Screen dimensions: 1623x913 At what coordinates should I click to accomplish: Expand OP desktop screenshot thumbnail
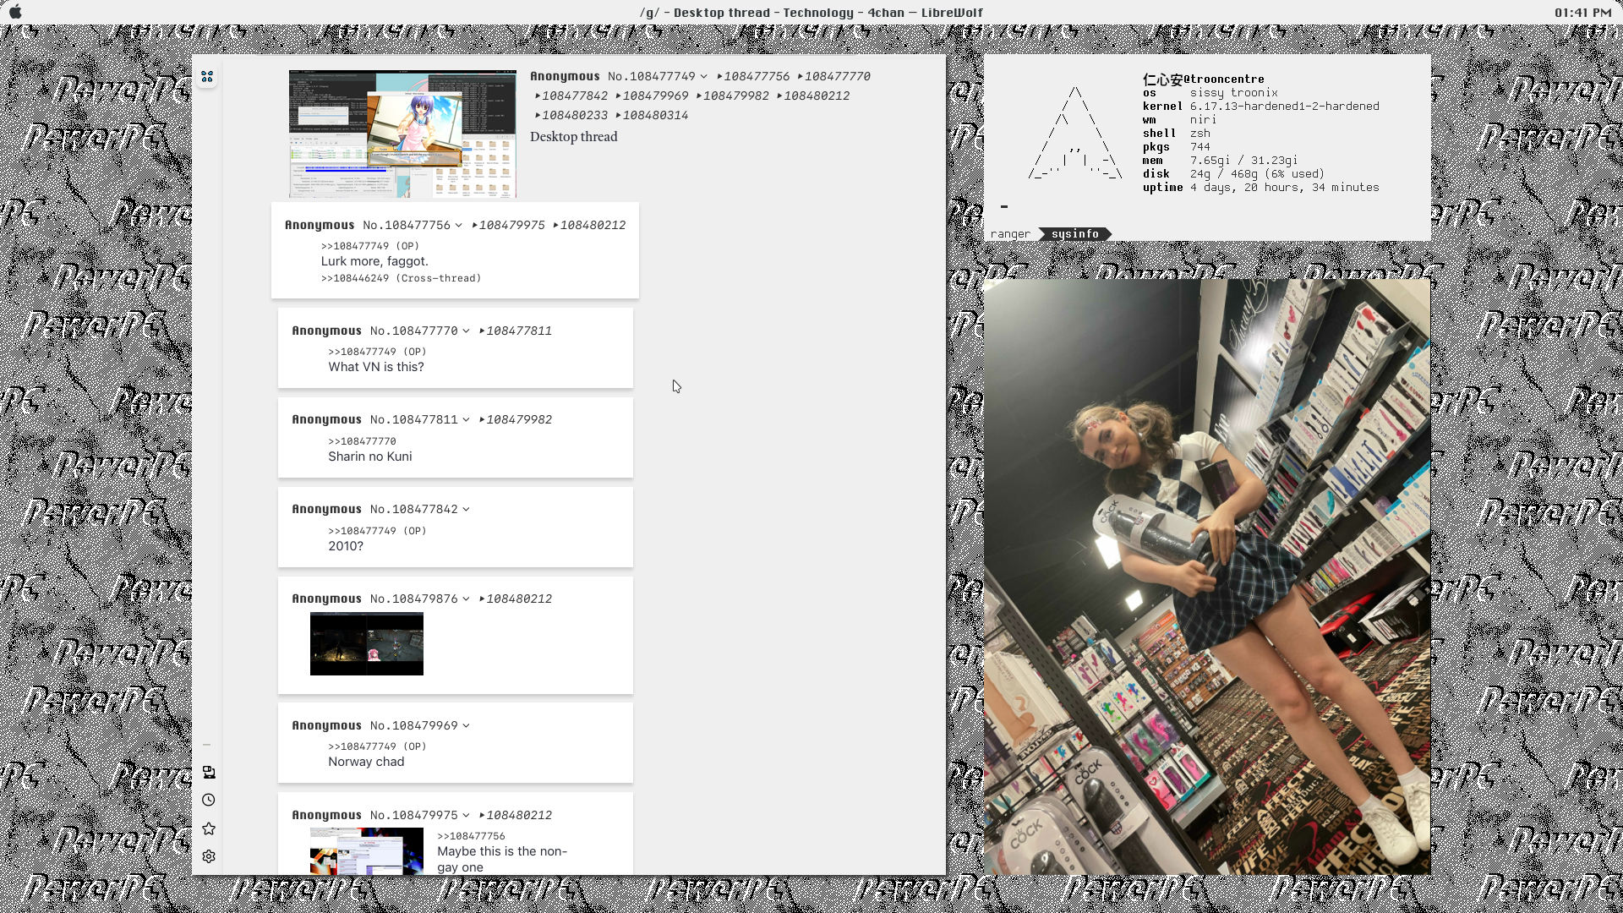pyautogui.click(x=402, y=134)
